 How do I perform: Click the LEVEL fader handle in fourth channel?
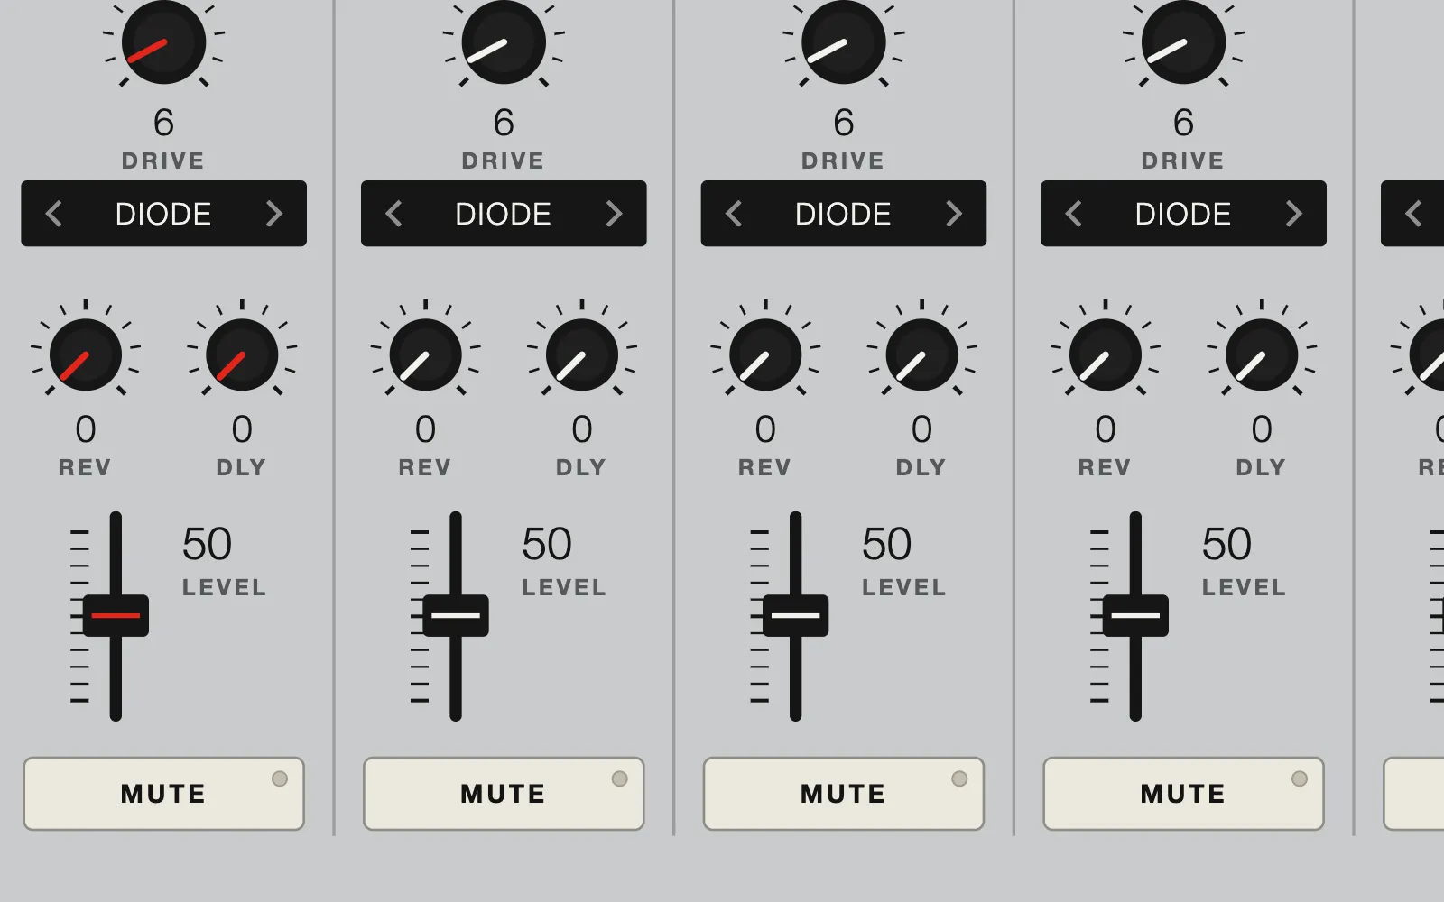click(x=1135, y=616)
